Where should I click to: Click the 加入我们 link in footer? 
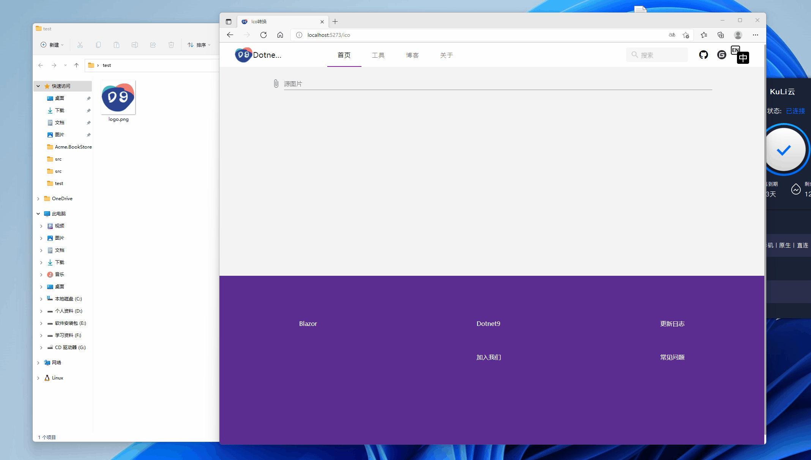(489, 357)
